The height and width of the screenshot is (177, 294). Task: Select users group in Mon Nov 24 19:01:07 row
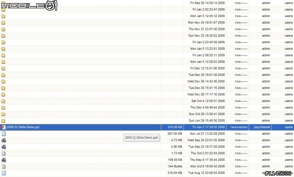pyautogui.click(x=288, y=23)
